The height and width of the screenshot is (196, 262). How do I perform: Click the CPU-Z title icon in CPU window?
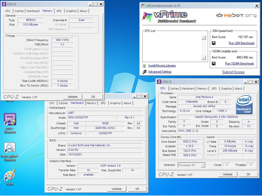[x=159, y=82]
